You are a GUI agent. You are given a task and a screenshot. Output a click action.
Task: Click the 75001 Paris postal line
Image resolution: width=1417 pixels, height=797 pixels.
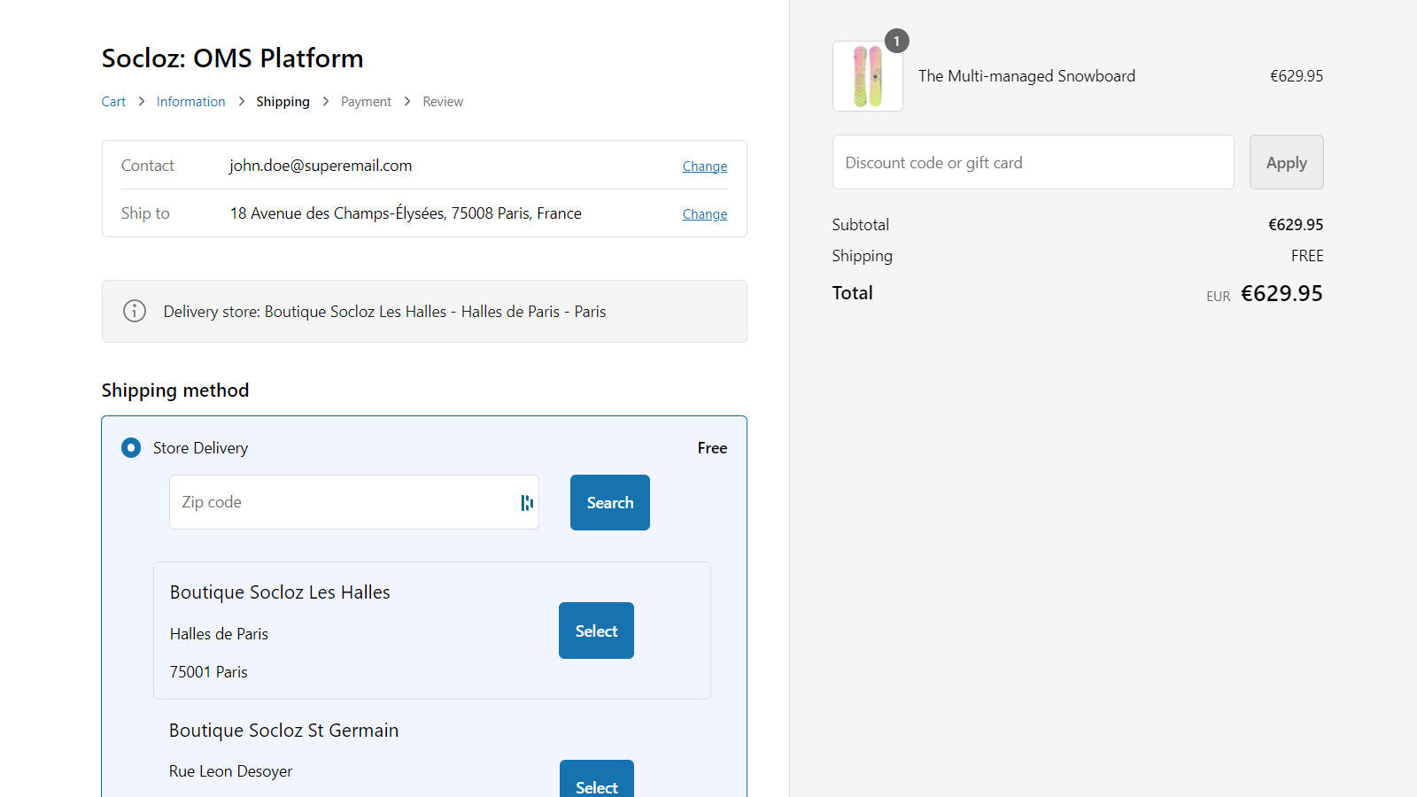tap(209, 672)
